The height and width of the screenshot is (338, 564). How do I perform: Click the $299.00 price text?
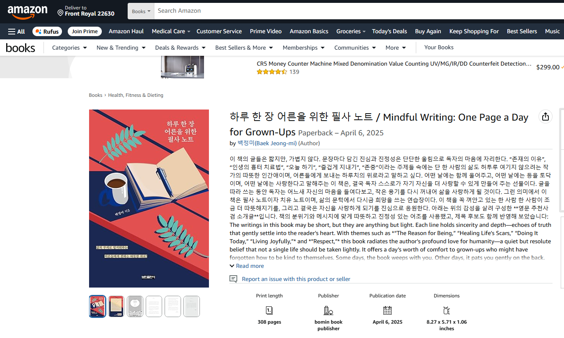[x=548, y=67]
